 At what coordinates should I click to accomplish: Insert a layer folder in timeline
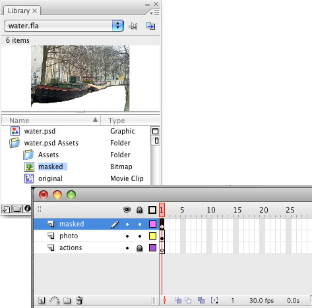[67, 300]
